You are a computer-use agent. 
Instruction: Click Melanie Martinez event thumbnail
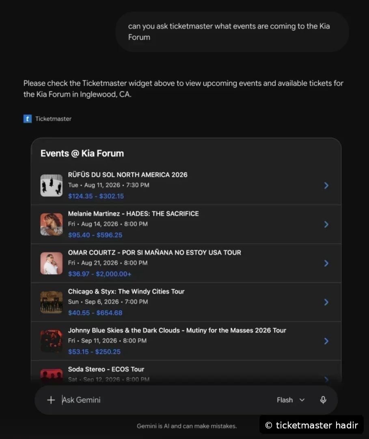[x=52, y=224]
